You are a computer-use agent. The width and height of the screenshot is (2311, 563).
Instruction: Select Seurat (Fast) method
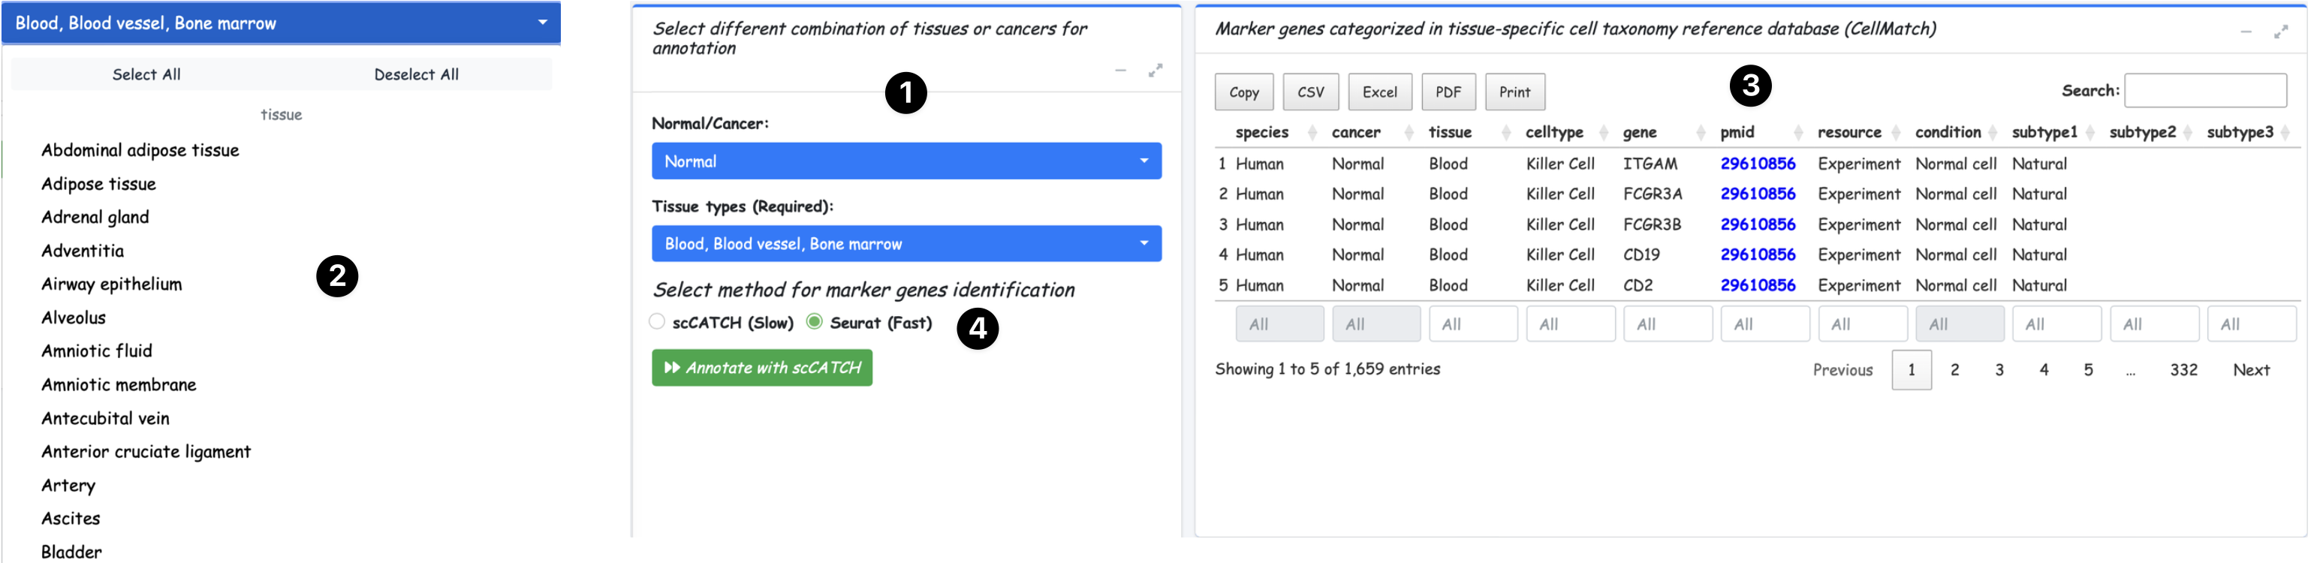[815, 322]
